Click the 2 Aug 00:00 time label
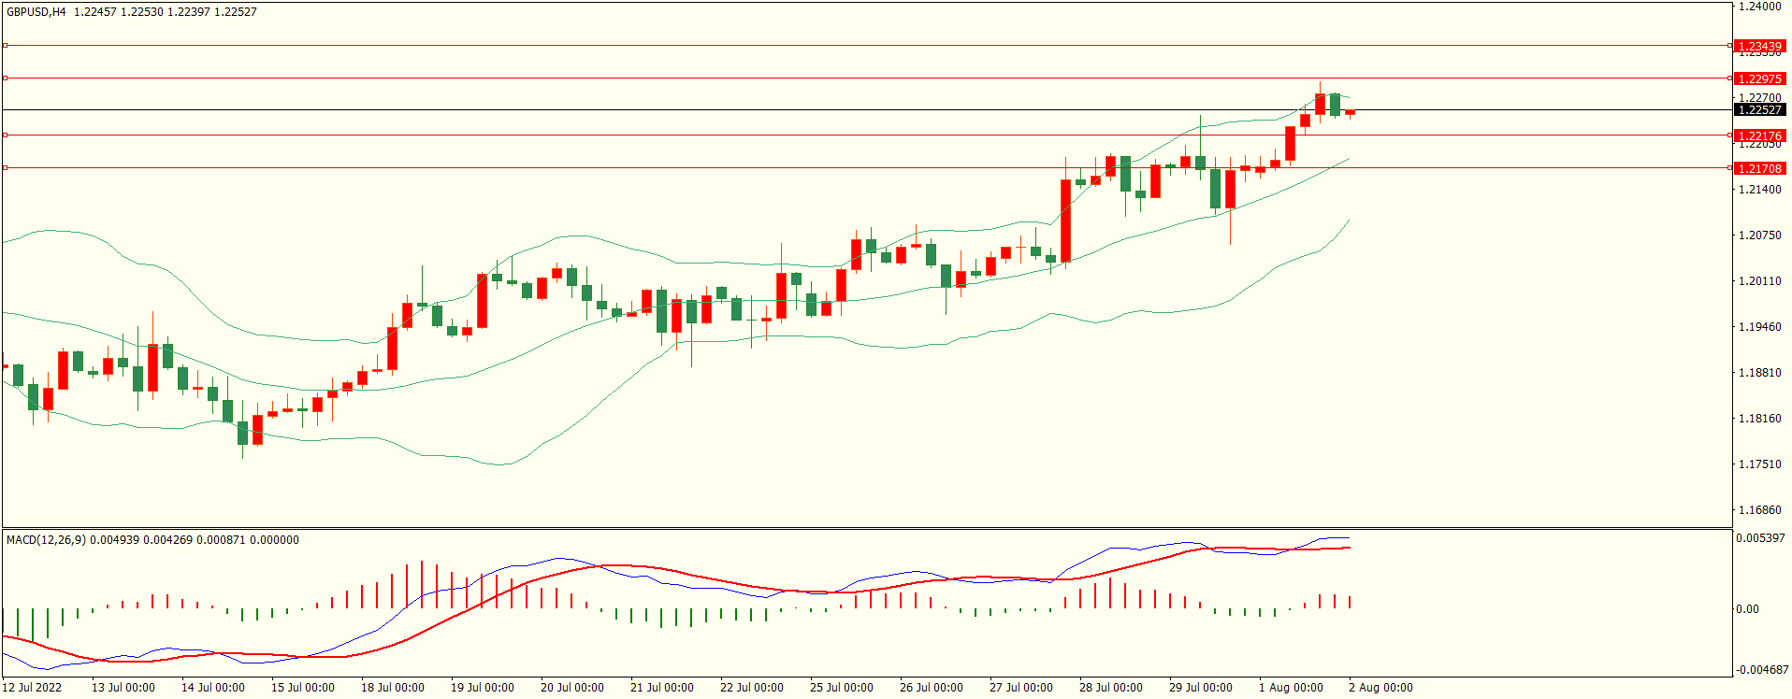The image size is (1792, 699). pyautogui.click(x=1380, y=688)
